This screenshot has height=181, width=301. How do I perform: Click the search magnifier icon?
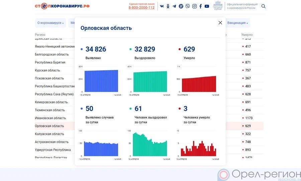(264, 6)
